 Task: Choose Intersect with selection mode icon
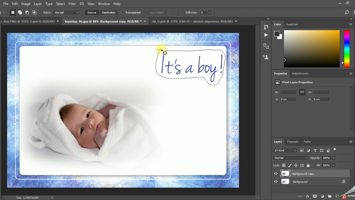tap(34, 12)
